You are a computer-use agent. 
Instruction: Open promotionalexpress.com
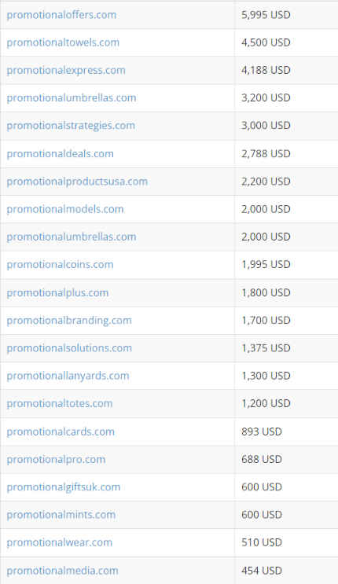click(x=66, y=71)
